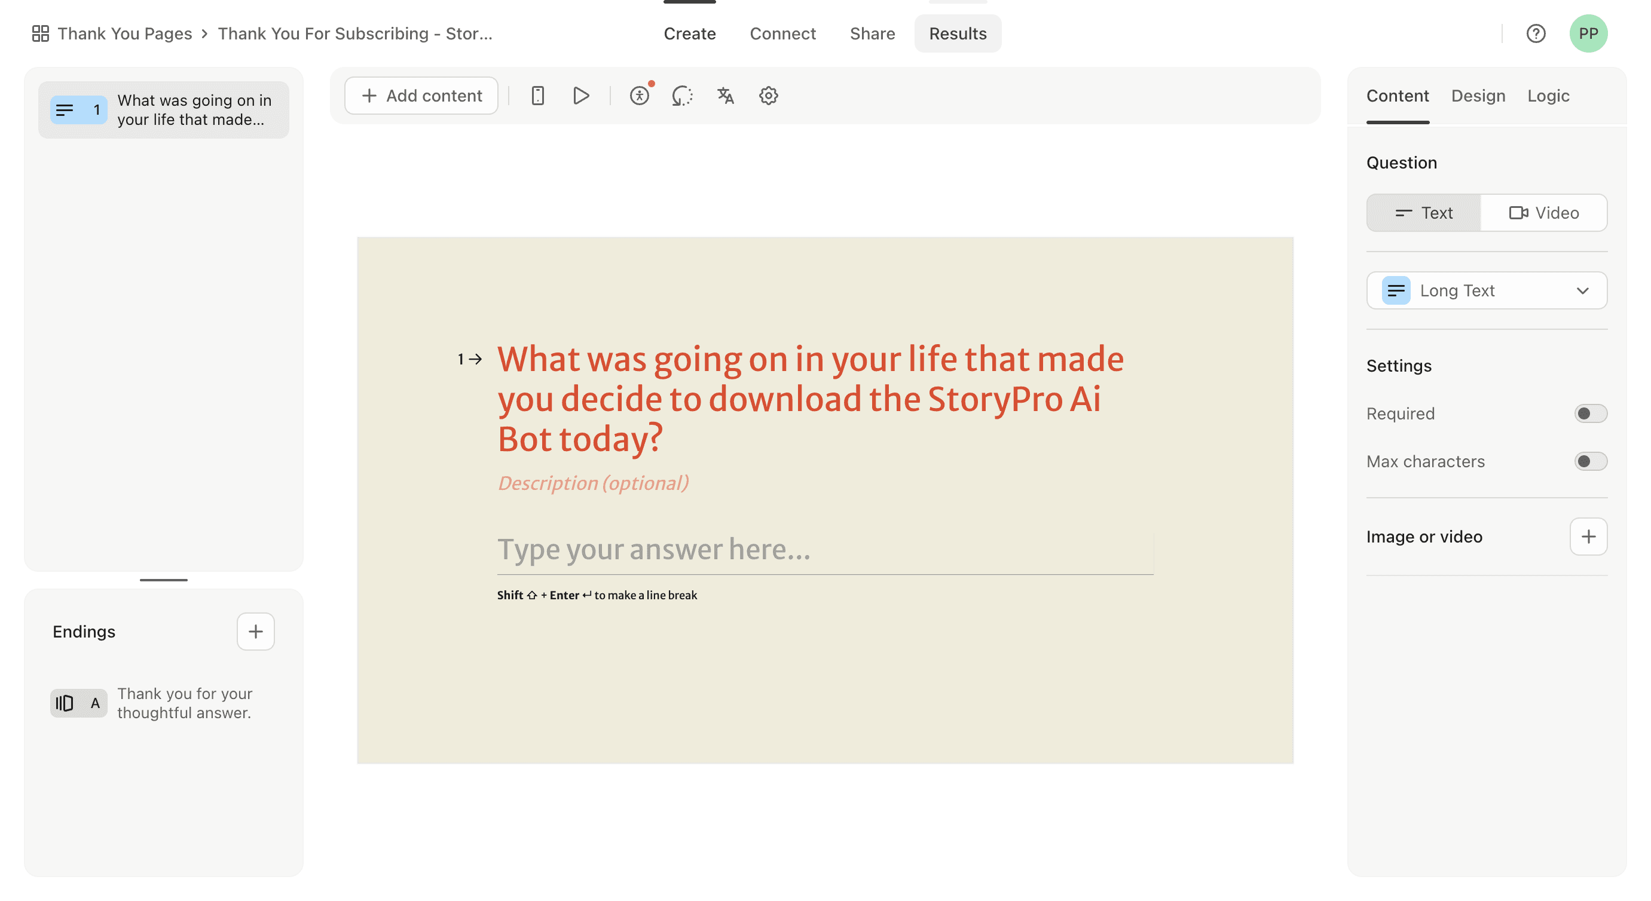Click the Add content button
Viewport: 1651px width, 901px height.
[x=421, y=96]
